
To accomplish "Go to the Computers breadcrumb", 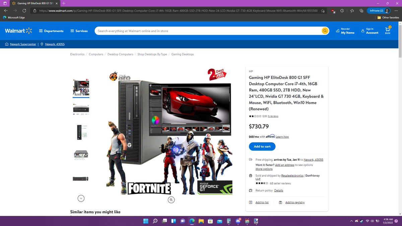I will tap(96, 54).
